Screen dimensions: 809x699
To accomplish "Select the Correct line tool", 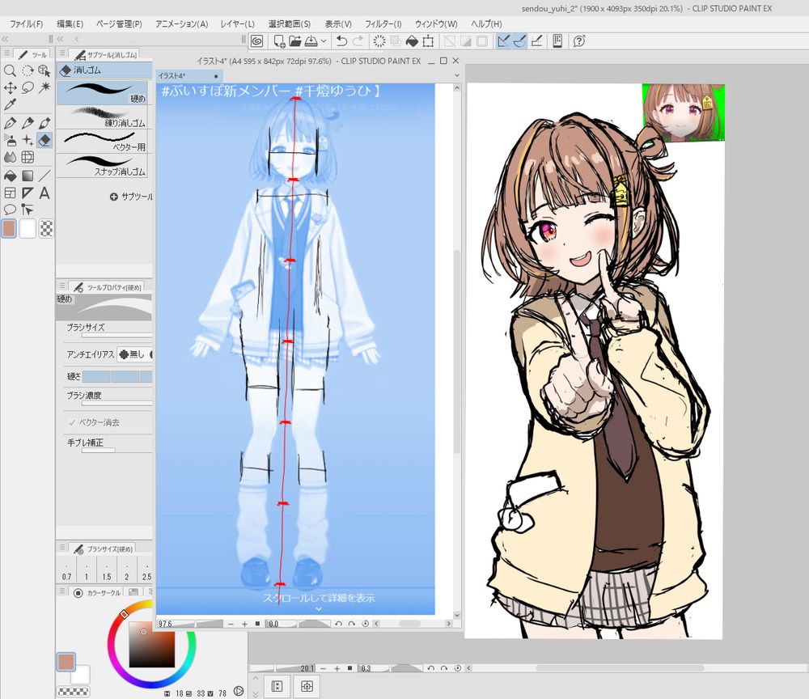I will (28, 210).
